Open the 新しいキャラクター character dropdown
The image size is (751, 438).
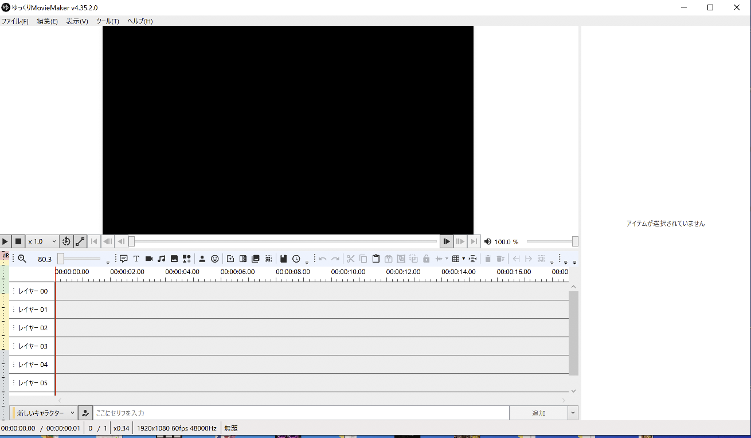click(x=44, y=413)
